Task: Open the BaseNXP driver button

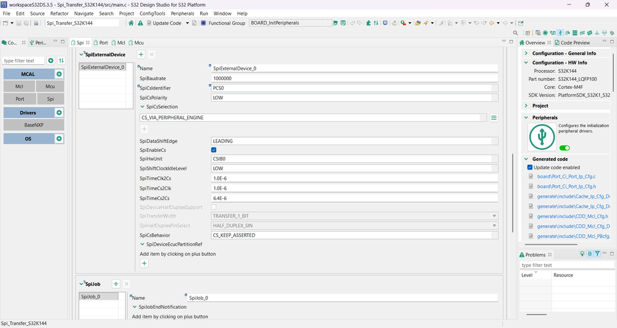Action: [x=34, y=125]
